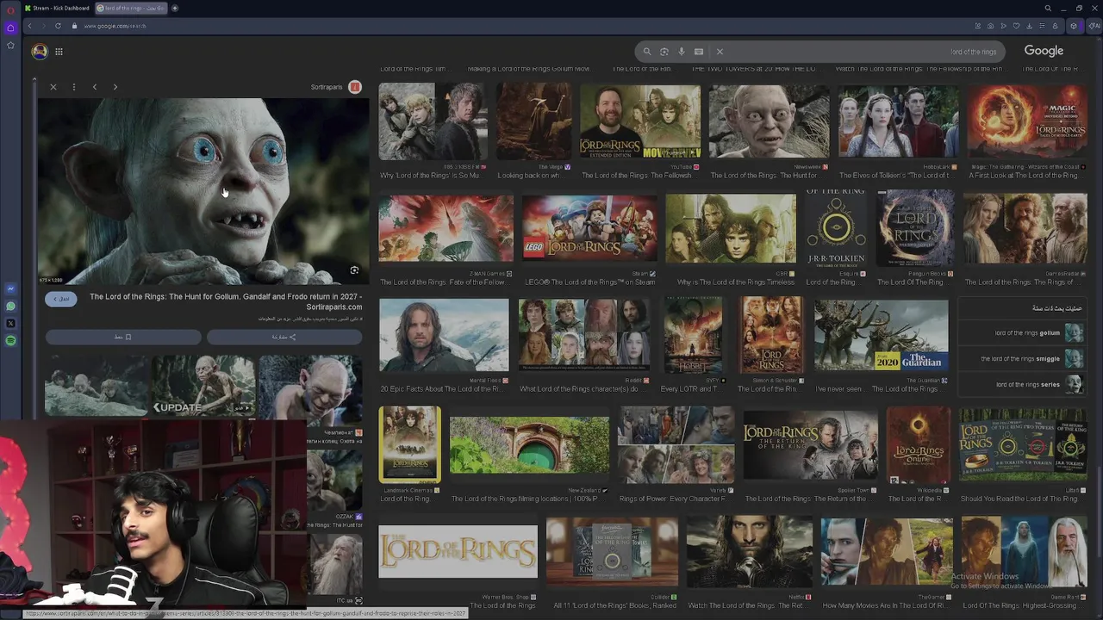Switch to Stream - Kick Dashboard tab
Image resolution: width=1103 pixels, height=620 pixels.
pyautogui.click(x=58, y=9)
